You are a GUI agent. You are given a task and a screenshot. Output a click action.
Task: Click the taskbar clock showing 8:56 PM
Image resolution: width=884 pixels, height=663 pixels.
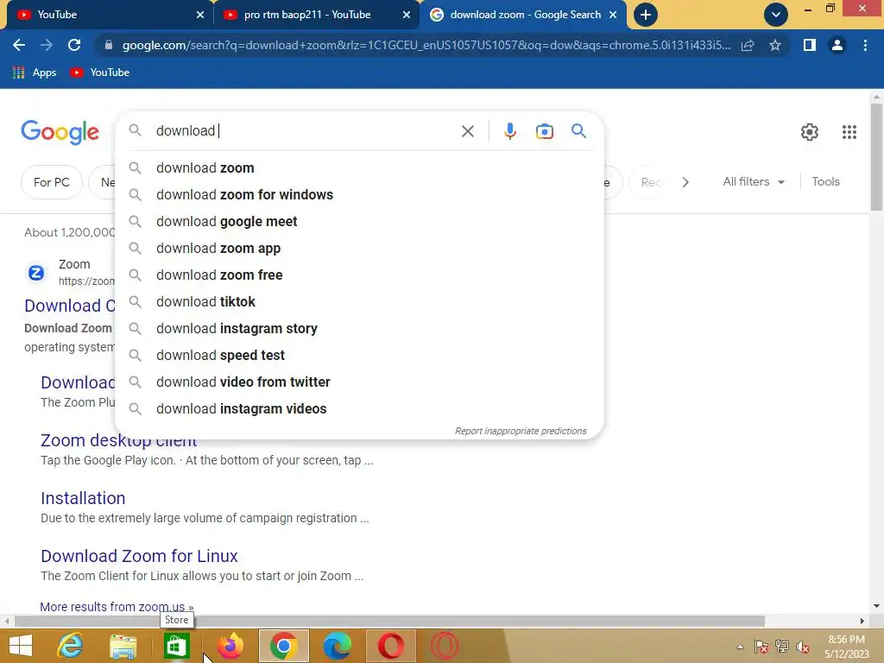[846, 647]
